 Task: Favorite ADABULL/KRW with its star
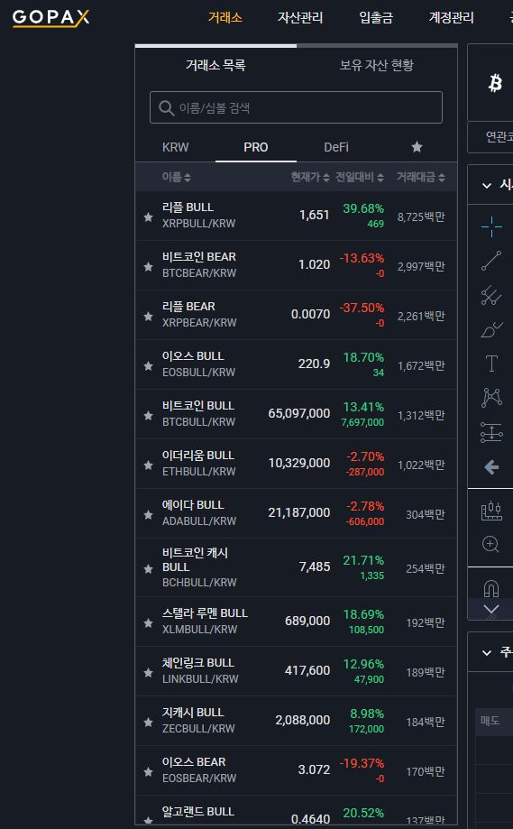click(149, 515)
